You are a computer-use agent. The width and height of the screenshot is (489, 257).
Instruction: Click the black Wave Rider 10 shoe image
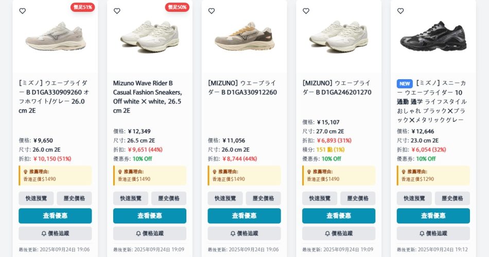tap(433, 36)
